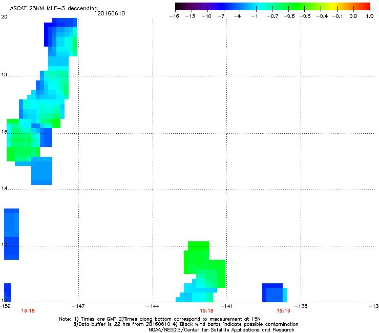This screenshot has width=379, height=333.
Task: Select the -147 longitude axis label
Action: [78, 306]
